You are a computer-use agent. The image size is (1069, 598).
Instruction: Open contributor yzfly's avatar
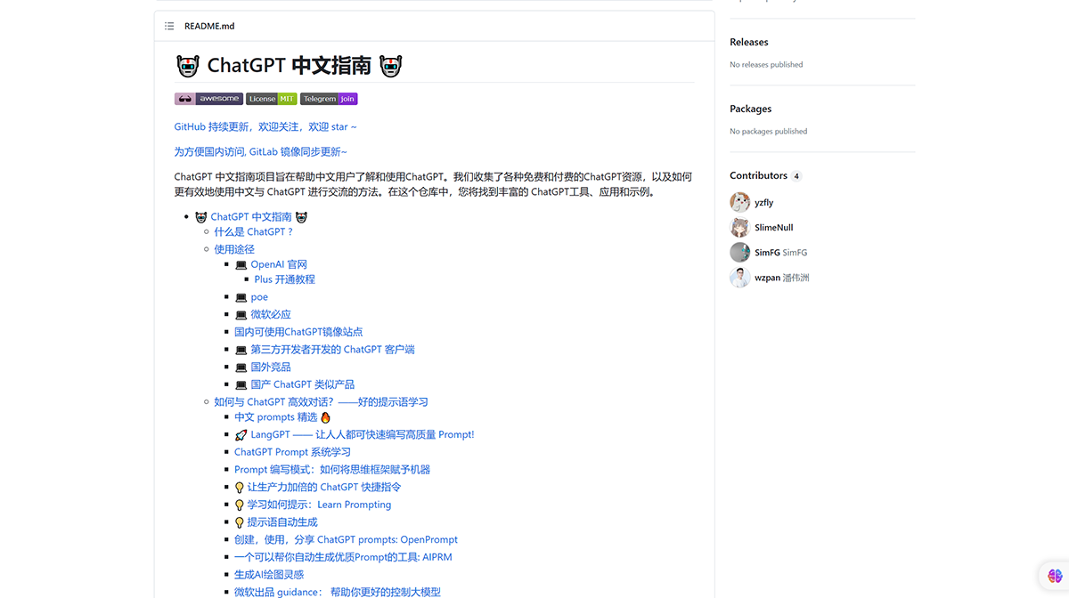[x=739, y=202]
